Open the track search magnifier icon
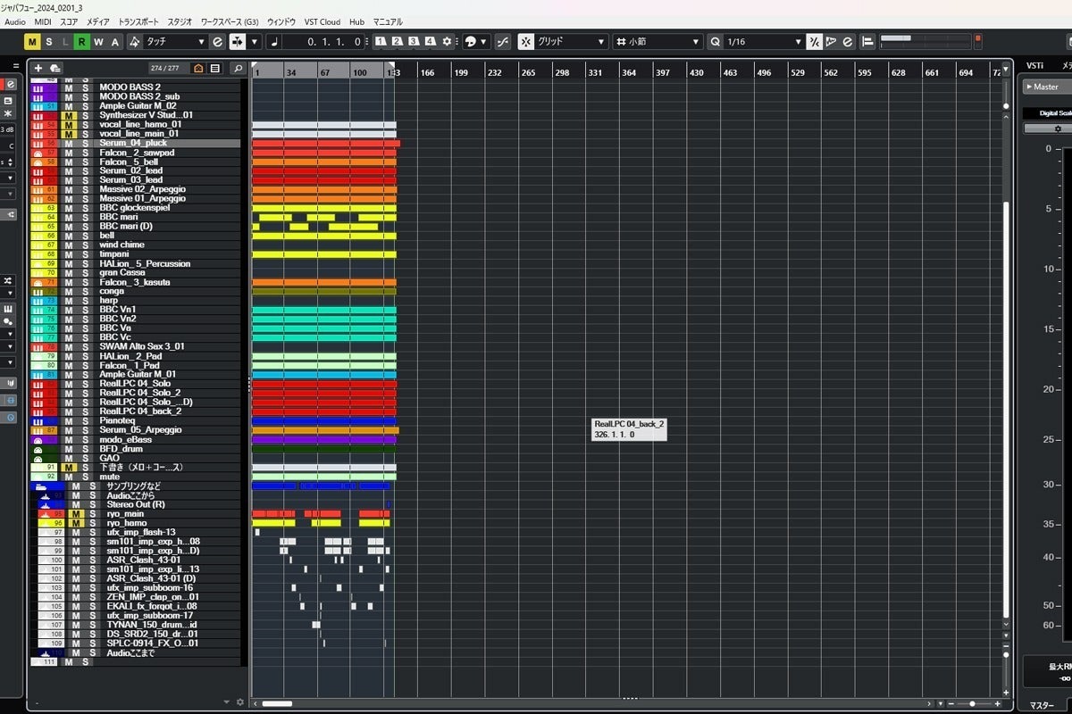This screenshot has height=714, width=1072. pos(238,68)
